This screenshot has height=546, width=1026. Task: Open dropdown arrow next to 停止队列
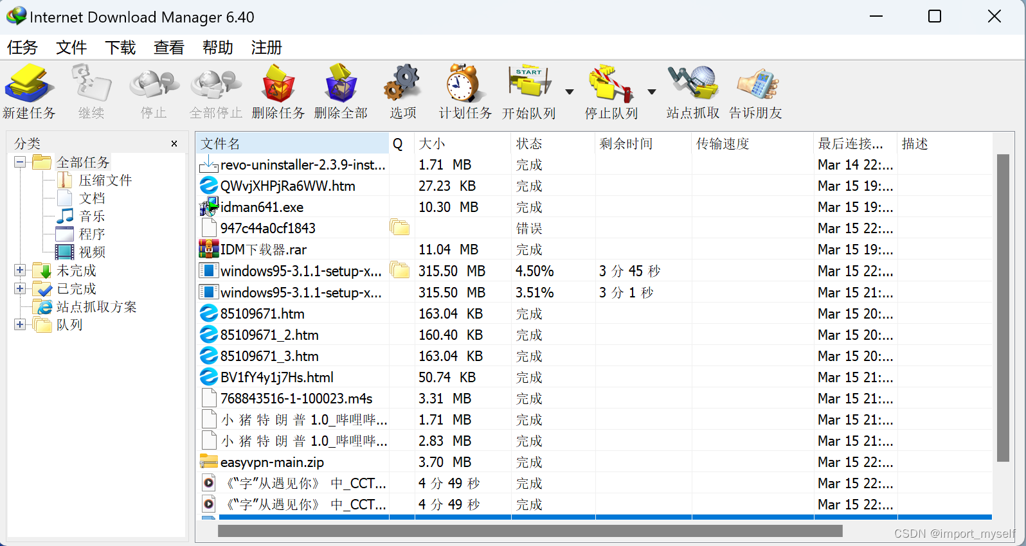[x=652, y=92]
